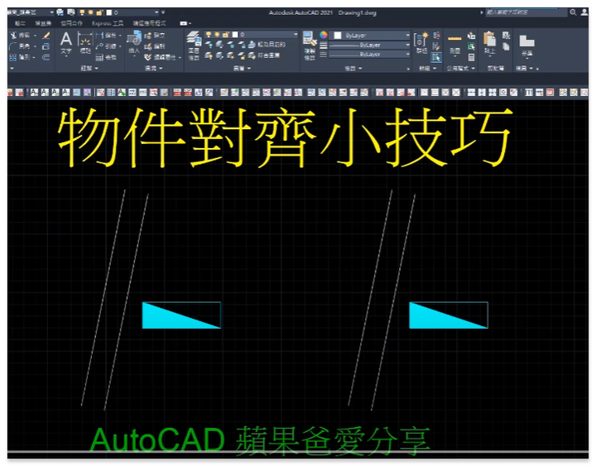Image resolution: width=596 pixels, height=466 pixels.
Task: Open the linetype ByLayer dropdown
Action: [408, 55]
